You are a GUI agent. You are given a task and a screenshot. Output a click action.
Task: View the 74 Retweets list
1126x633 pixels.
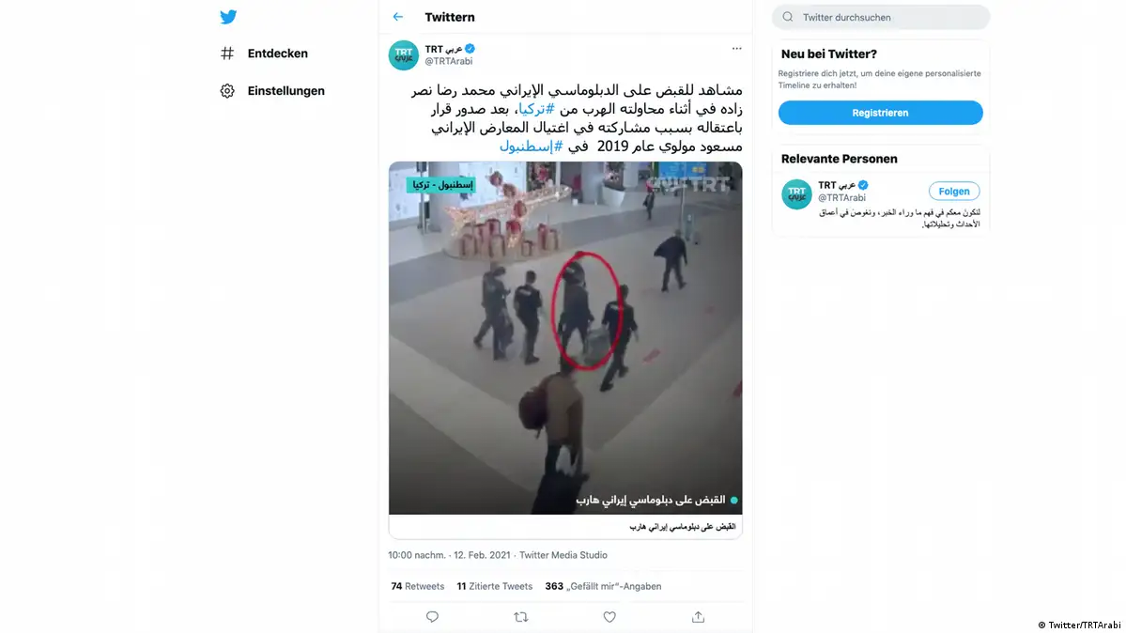[x=417, y=586]
